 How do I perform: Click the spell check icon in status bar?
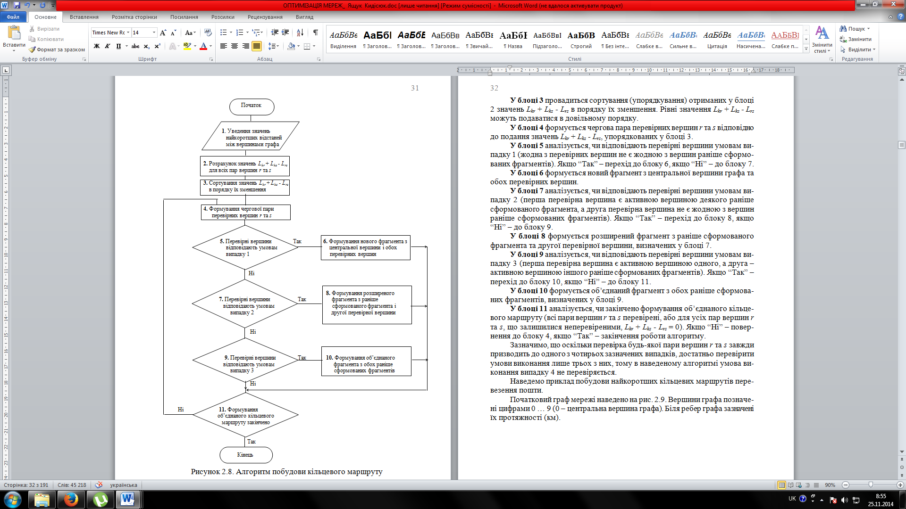tap(99, 485)
